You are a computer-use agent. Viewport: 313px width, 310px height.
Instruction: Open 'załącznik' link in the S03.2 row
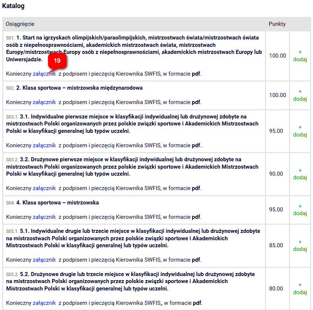[x=44, y=188]
